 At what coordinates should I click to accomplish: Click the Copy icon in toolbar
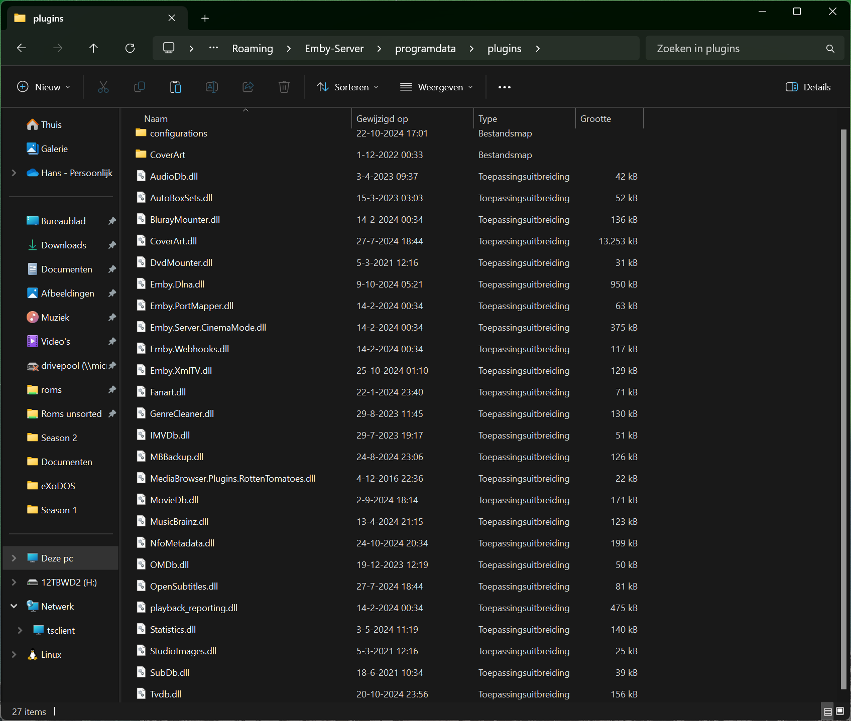[140, 87]
